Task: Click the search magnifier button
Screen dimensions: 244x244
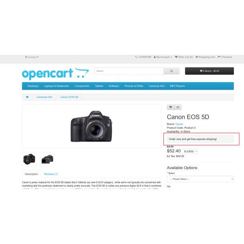Action: [171, 71]
